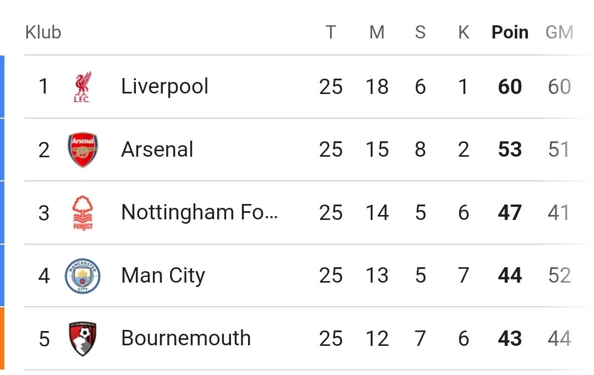Viewport: 594px width, 375px height.
Task: Click the Nottingham Forest tree logo
Action: coord(82,213)
